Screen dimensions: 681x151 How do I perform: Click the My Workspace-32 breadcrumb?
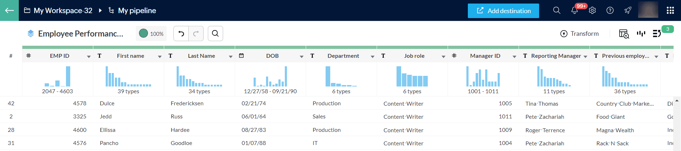pyautogui.click(x=63, y=11)
